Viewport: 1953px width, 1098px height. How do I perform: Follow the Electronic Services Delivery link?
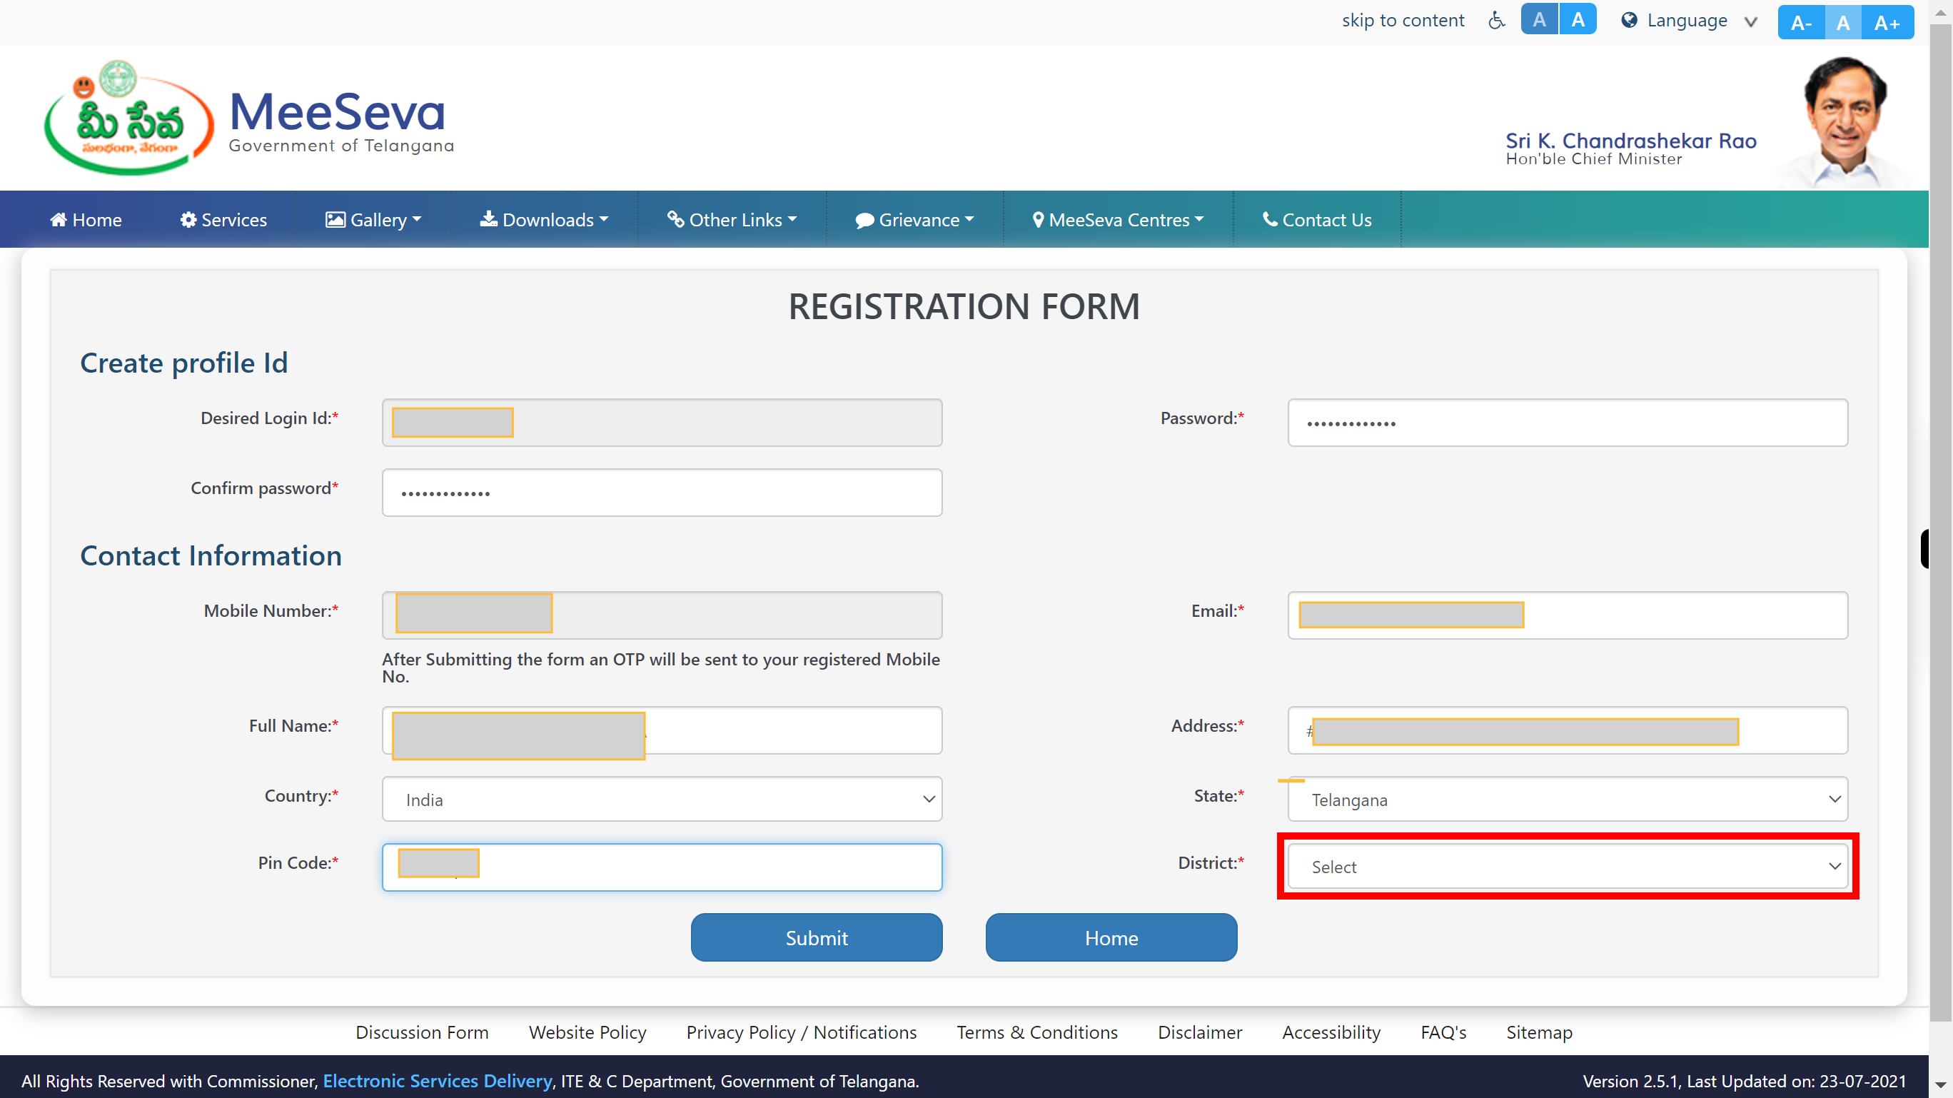[438, 1082]
